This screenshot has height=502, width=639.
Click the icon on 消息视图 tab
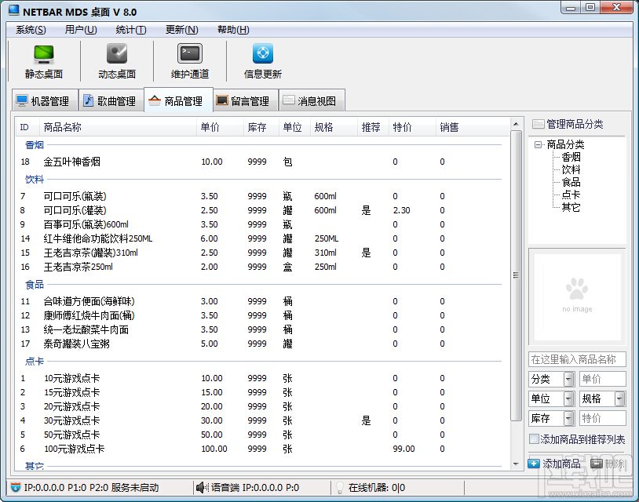(289, 100)
